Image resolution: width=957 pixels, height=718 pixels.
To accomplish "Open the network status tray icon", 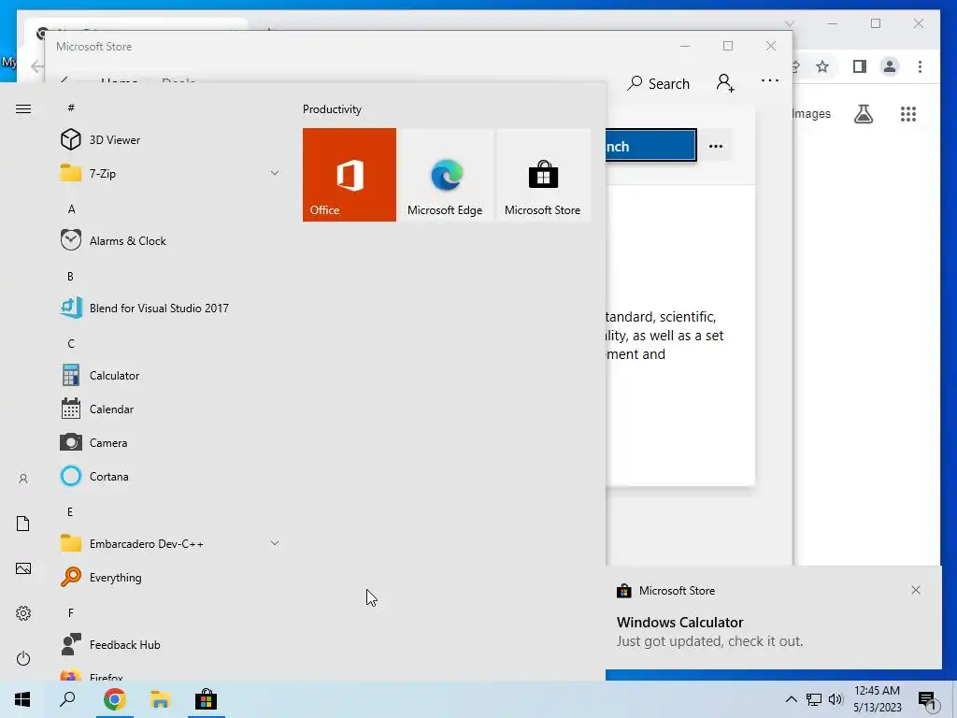I will coord(814,699).
